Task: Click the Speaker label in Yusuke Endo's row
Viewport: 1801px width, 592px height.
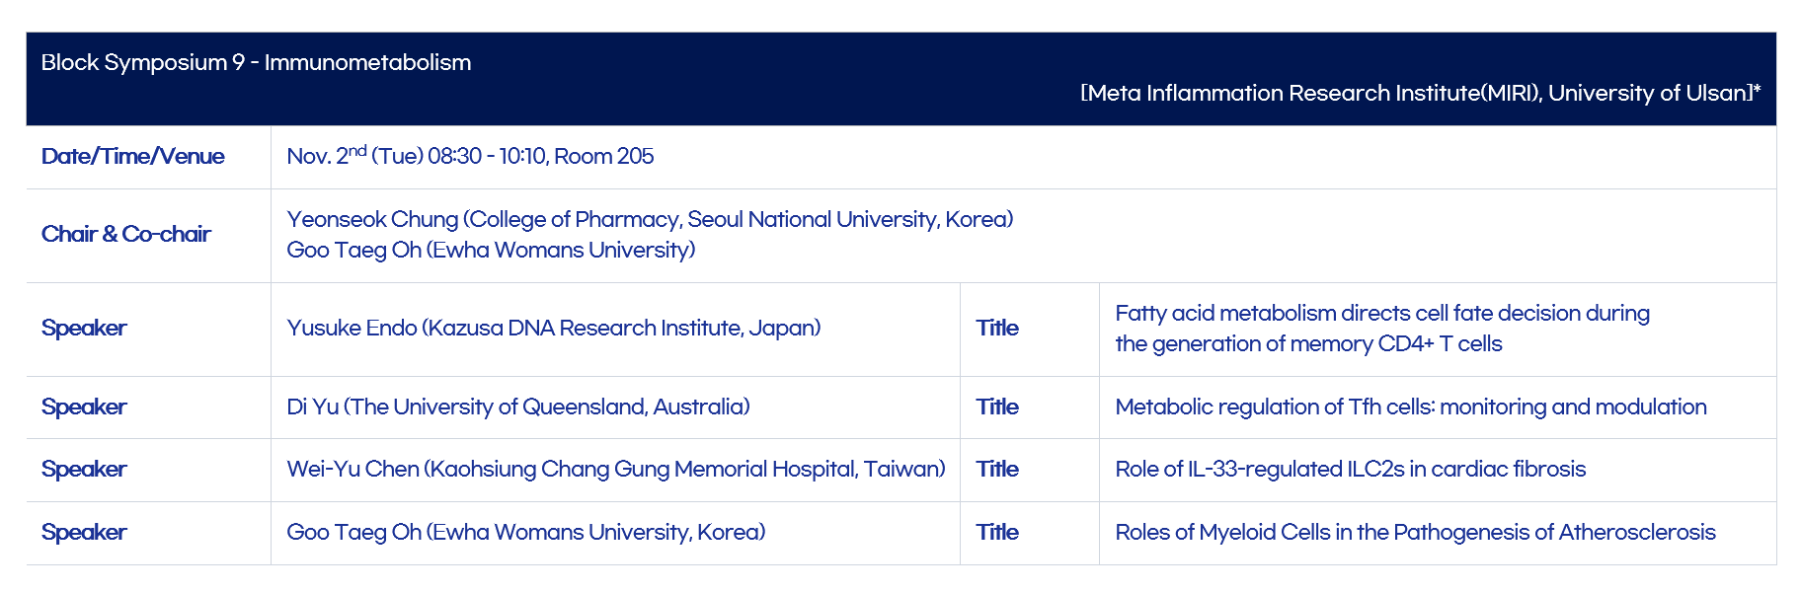Action: 84,328
